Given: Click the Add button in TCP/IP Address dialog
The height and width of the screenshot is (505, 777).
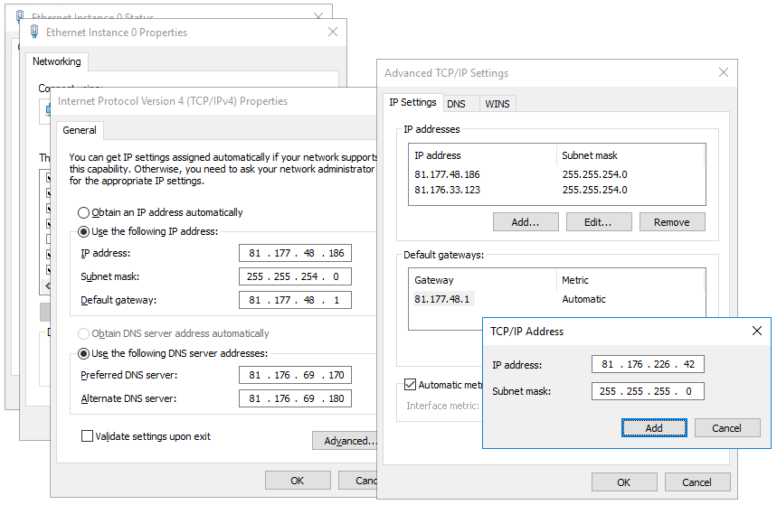Looking at the screenshot, I should pos(654,428).
